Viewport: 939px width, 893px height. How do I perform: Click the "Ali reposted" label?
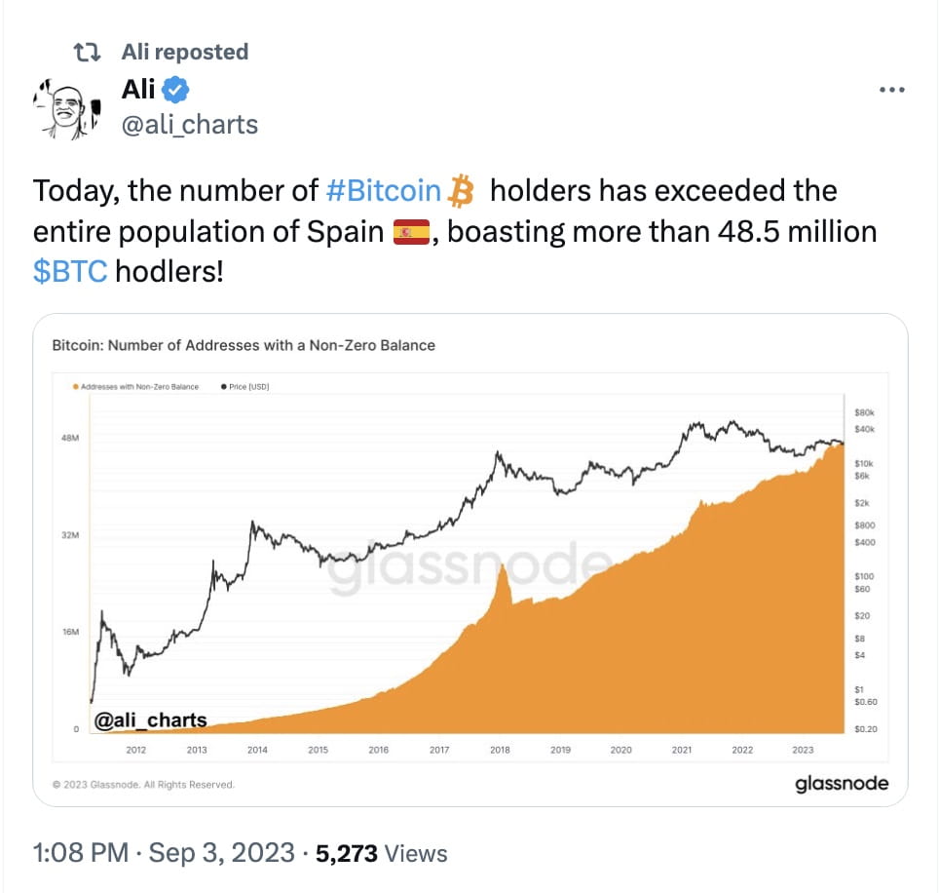185,52
